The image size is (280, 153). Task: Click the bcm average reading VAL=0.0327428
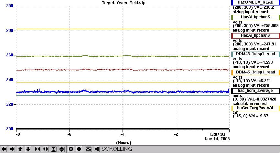263,99
